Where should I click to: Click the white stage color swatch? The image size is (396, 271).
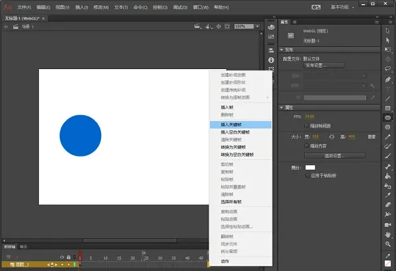coord(310,168)
